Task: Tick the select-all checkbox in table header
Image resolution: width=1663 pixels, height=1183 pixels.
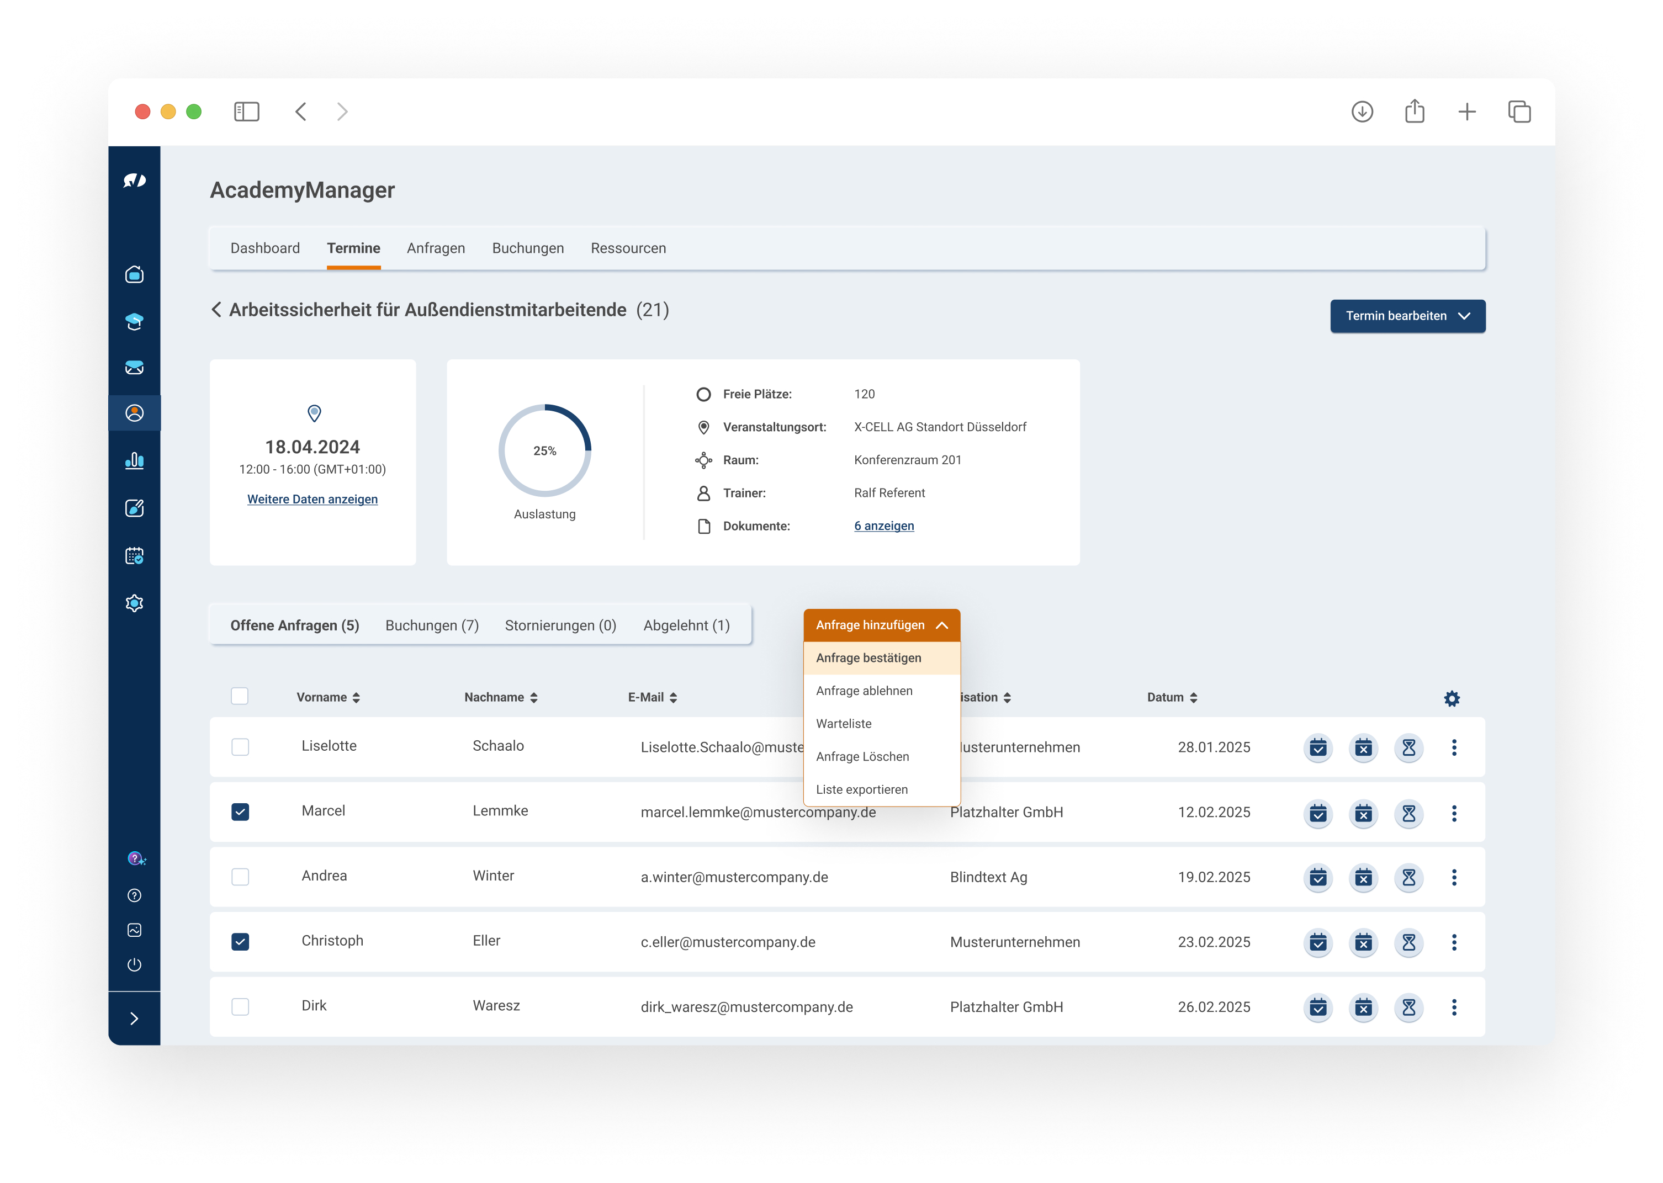Action: [x=239, y=697]
